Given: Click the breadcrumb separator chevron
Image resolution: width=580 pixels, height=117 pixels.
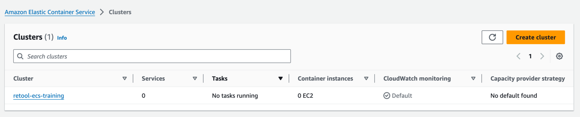Looking at the screenshot, I should point(102,12).
